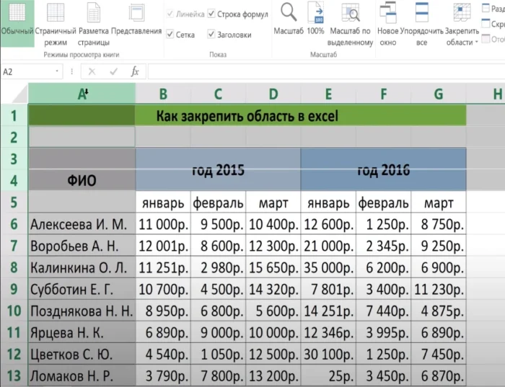This screenshot has width=505, height=387.
Task: Open Представления custom views
Action: pyautogui.click(x=136, y=22)
